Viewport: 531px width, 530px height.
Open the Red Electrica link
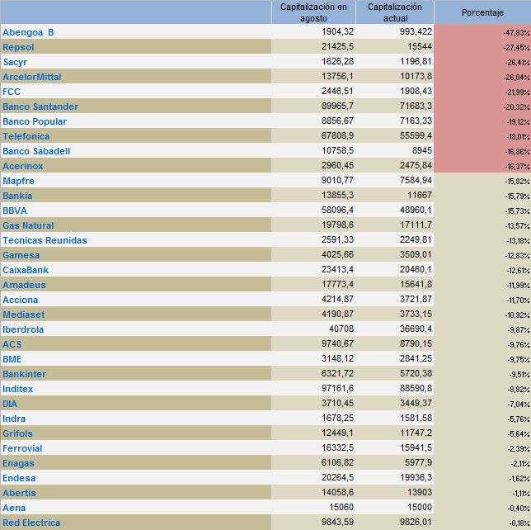coord(31,523)
